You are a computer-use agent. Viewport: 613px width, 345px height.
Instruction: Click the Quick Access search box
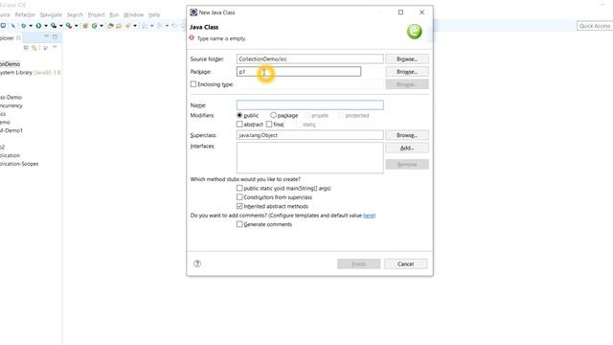coord(595,26)
